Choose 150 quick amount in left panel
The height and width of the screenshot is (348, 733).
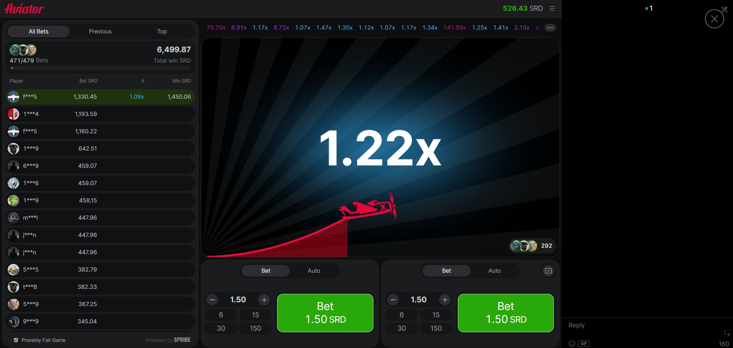[x=255, y=328]
